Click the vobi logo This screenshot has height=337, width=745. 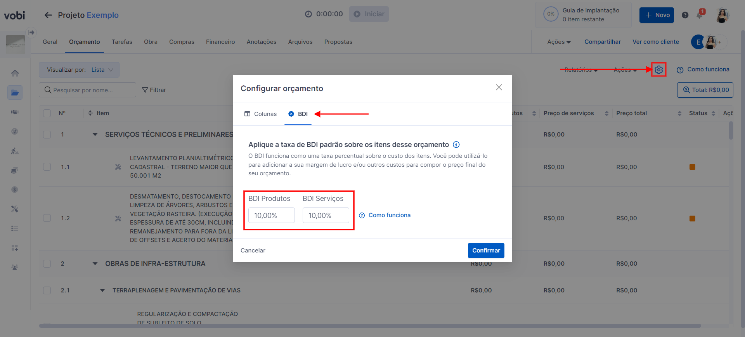click(x=14, y=16)
